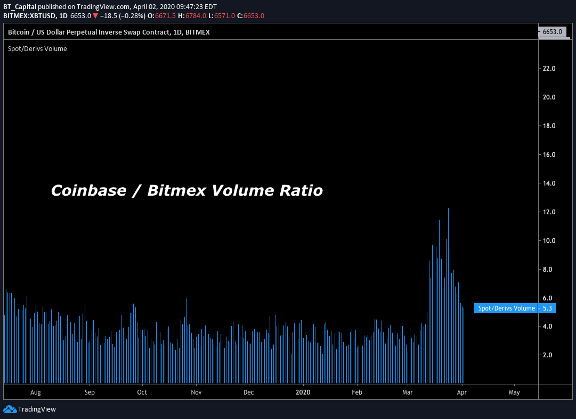This screenshot has height=419, width=576.
Task: Click the 18.0 y-axis label
Action: coord(549,125)
